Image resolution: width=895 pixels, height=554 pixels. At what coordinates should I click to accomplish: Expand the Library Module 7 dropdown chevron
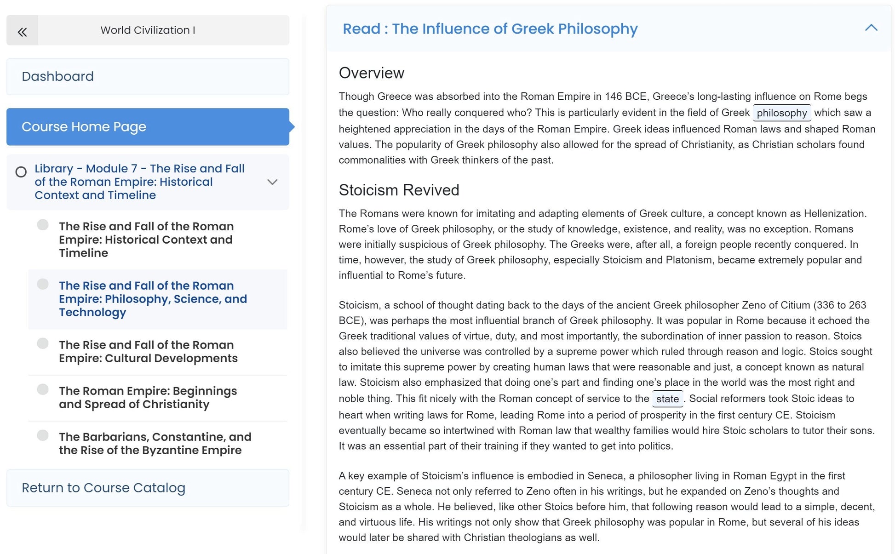coord(272,182)
